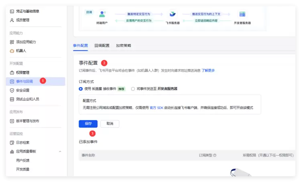The width and height of the screenshot is (301, 182).
Task: Open 成员管理 via its person icon
Action: [x=12, y=20]
